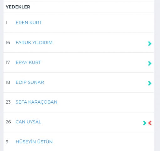The width and height of the screenshot is (160, 151).
Task: Select jersey number 26 in Can Uysal row
Action: 8,122
